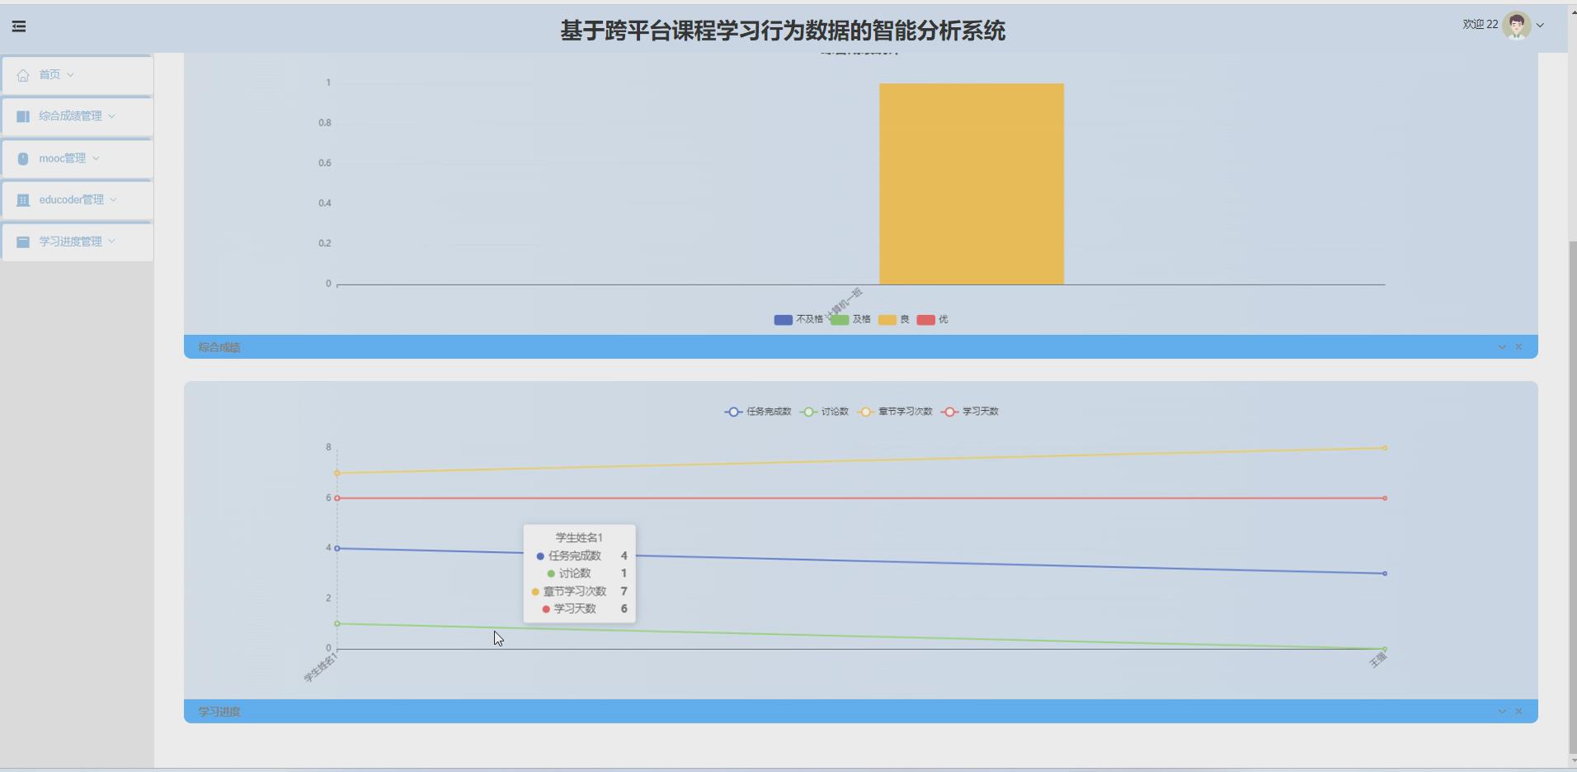Click the 学习进度管理 sidebar icon
This screenshot has width=1577, height=772.
click(x=22, y=241)
